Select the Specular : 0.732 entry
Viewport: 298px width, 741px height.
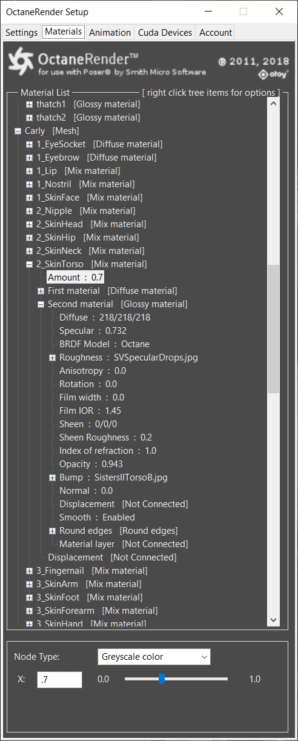(93, 331)
